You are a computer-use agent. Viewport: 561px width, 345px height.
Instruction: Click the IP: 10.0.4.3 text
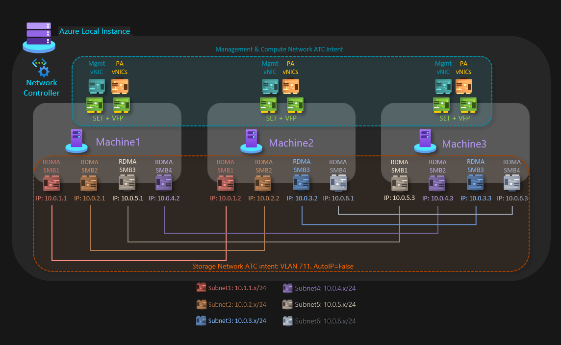click(437, 198)
